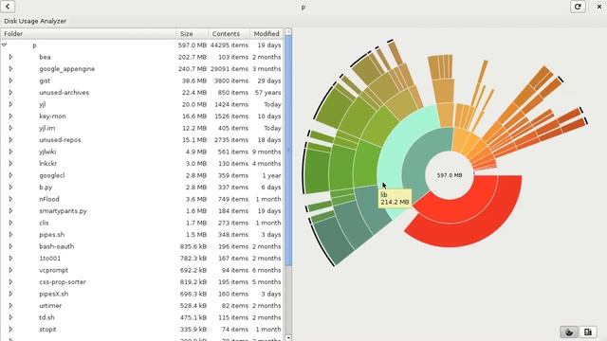Select the bash-oauth row
Image resolution: width=607 pixels, height=341 pixels.
click(x=141, y=246)
